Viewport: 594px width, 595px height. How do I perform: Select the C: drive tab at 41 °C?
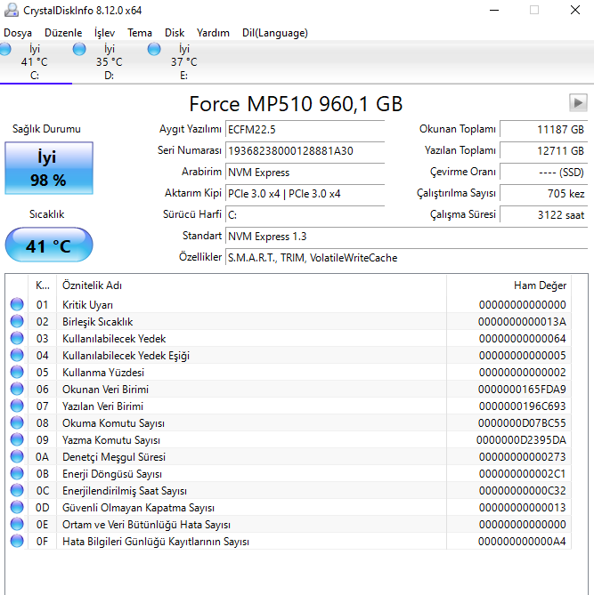[x=35, y=62]
